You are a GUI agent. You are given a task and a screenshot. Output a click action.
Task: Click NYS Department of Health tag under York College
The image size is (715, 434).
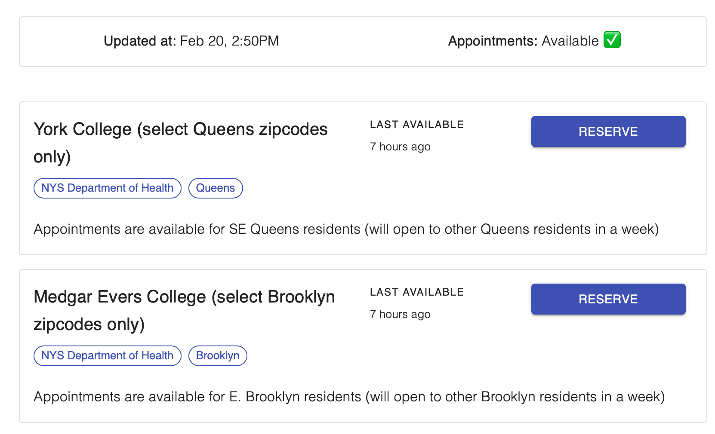(x=108, y=188)
